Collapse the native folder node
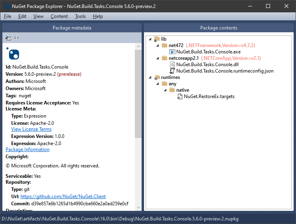 click(165, 90)
